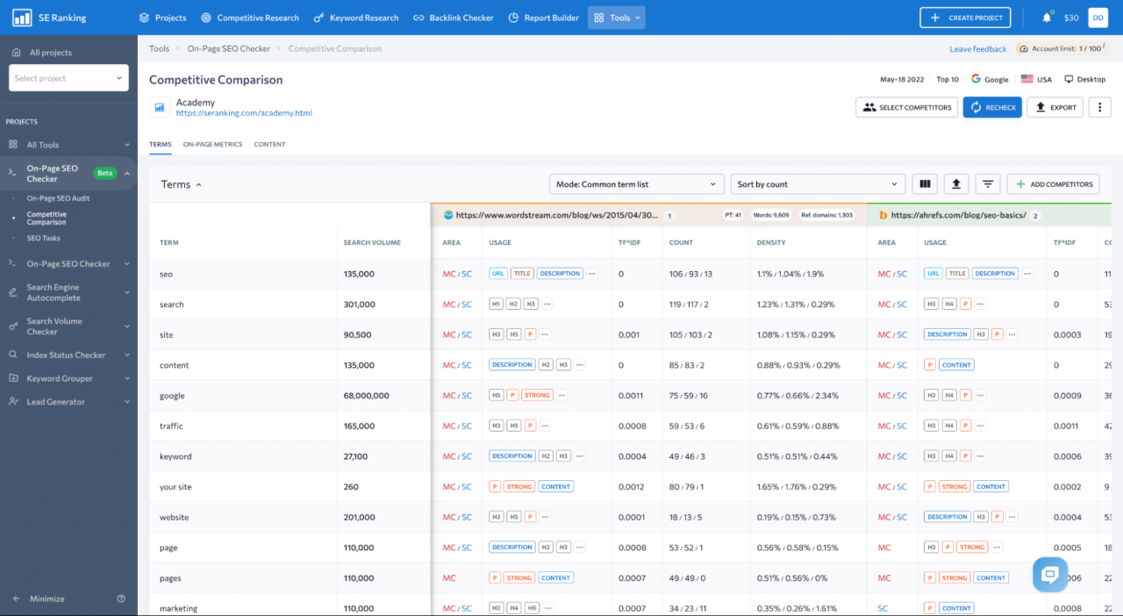Click the notifications bell icon
The height and width of the screenshot is (616, 1123).
(1047, 18)
